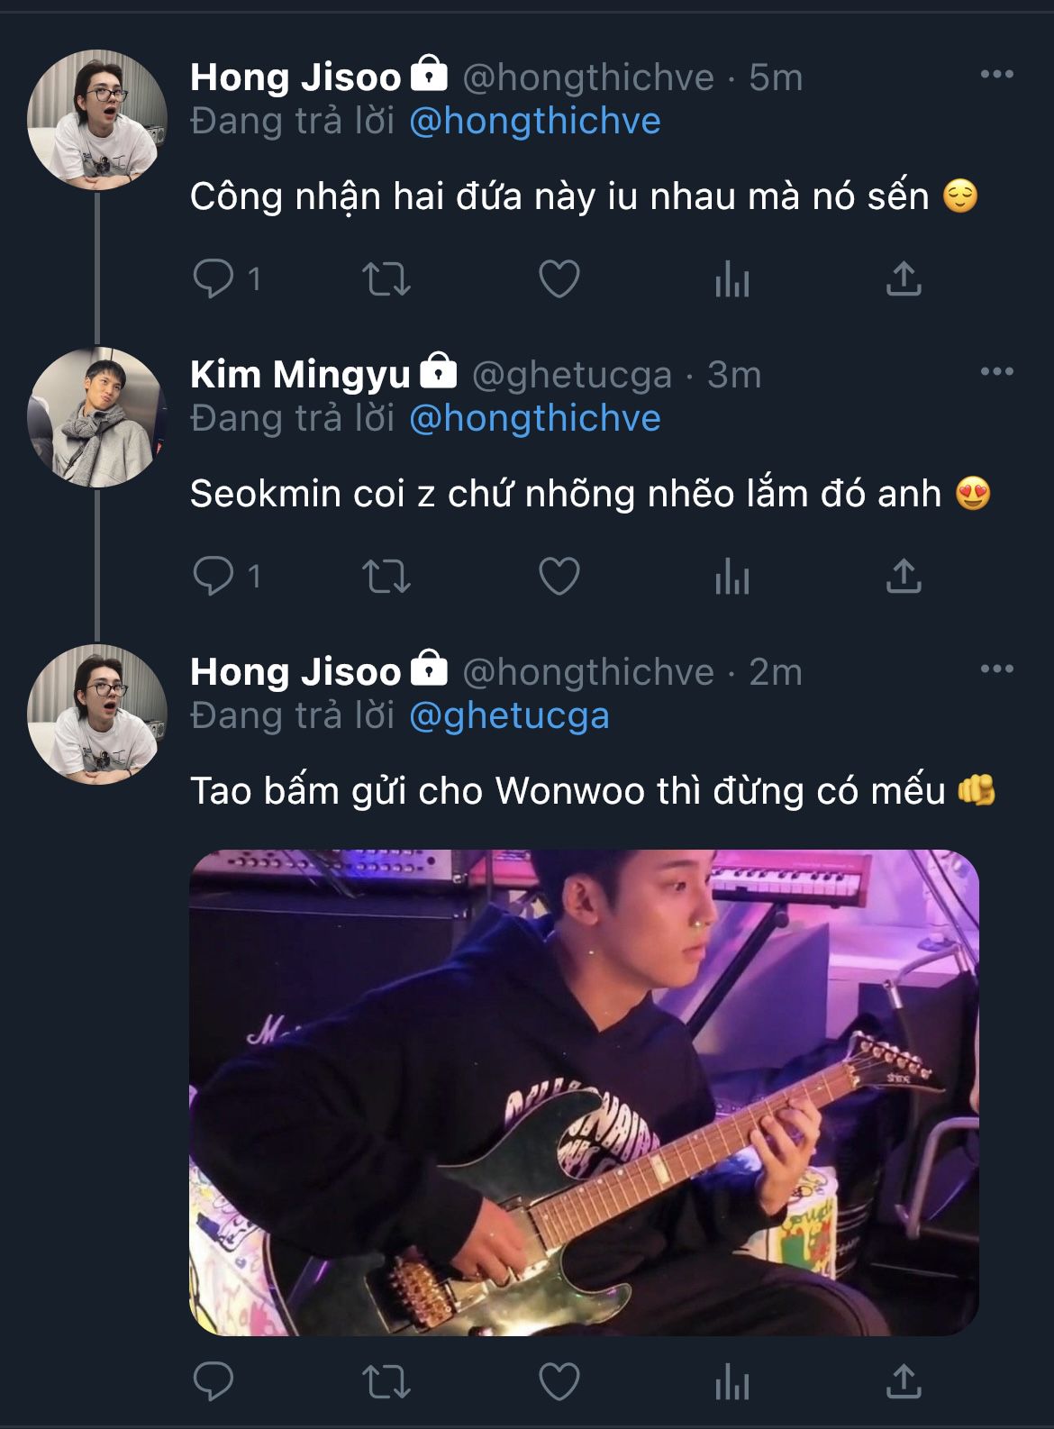View analytics of the guitar photo tweet
The width and height of the screenshot is (1054, 1429).
[x=731, y=1382]
